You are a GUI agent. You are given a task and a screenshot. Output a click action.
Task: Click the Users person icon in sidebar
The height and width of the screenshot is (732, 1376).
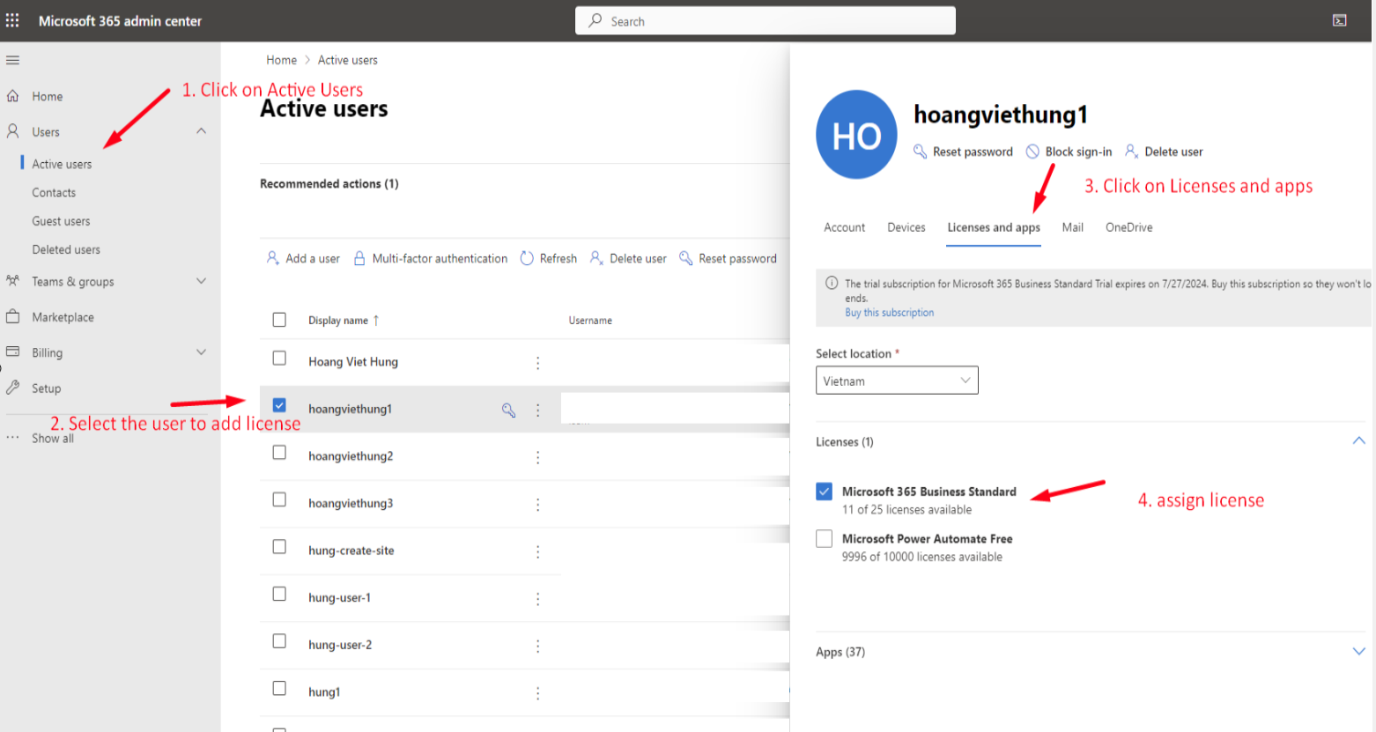[x=12, y=131]
